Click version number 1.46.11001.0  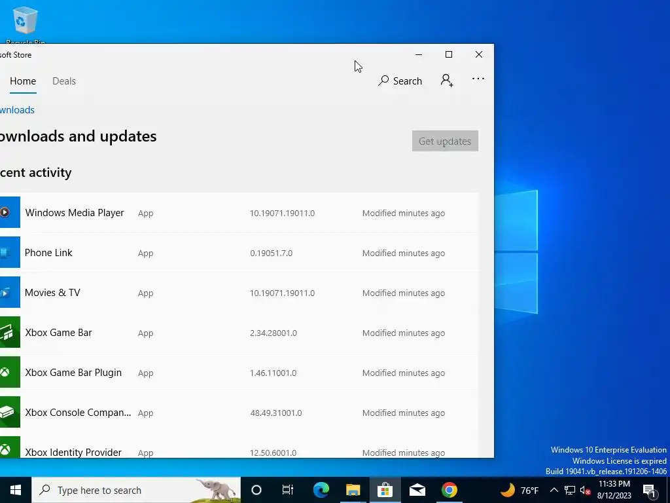[273, 373]
